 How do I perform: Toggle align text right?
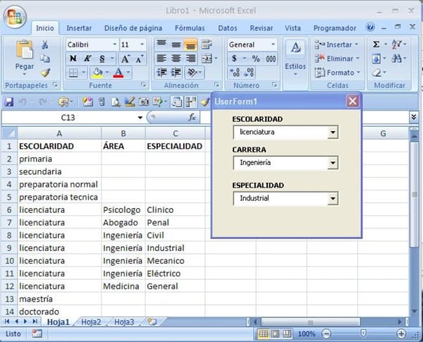coord(191,59)
